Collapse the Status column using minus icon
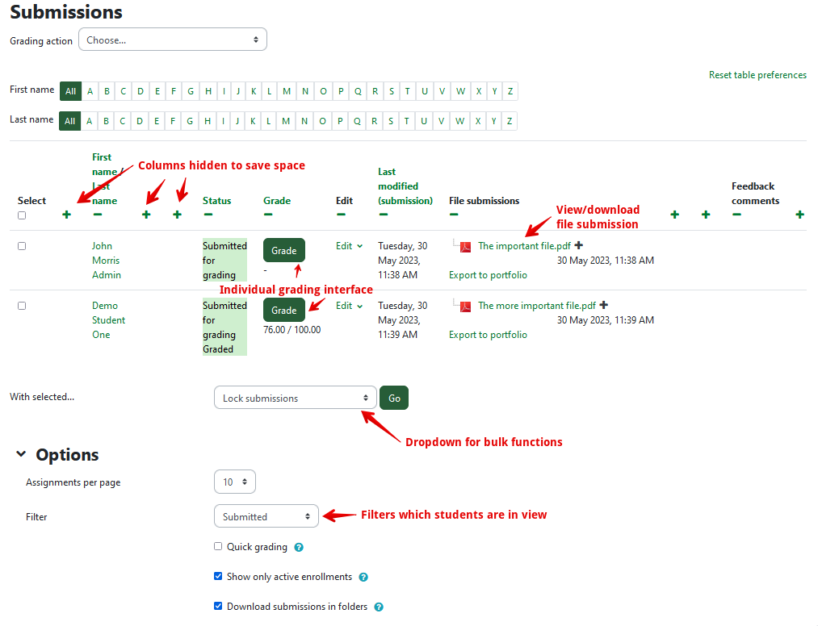 point(208,215)
